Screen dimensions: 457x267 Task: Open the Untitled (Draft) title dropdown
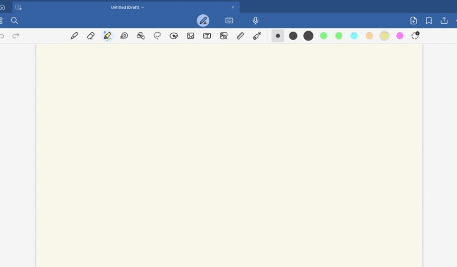[127, 7]
